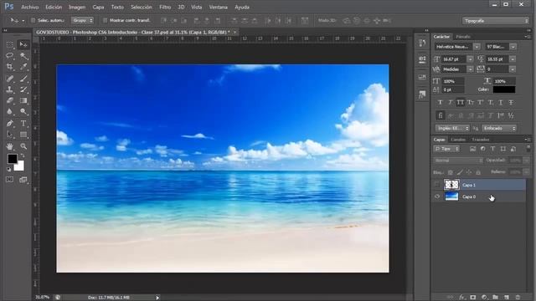Select the History Brush tool

point(23,89)
